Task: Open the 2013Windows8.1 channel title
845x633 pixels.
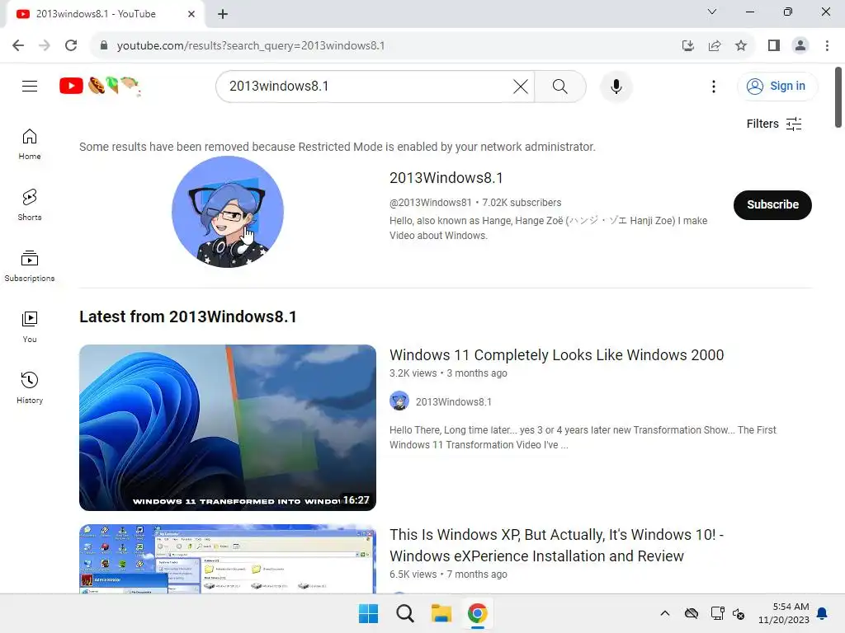Action: click(x=446, y=178)
